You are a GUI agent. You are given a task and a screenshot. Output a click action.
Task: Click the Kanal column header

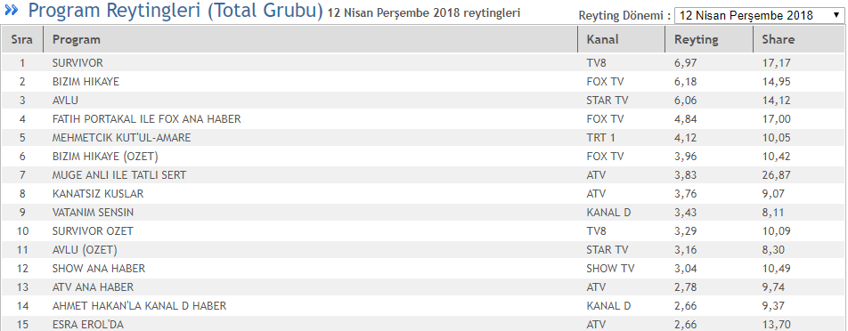tap(602, 39)
